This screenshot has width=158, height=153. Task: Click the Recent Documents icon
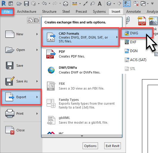click(x=30, y=20)
